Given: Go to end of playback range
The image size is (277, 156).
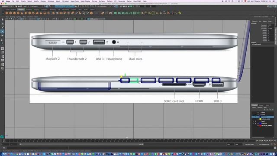Looking at the screenshot, I should coord(274,140).
